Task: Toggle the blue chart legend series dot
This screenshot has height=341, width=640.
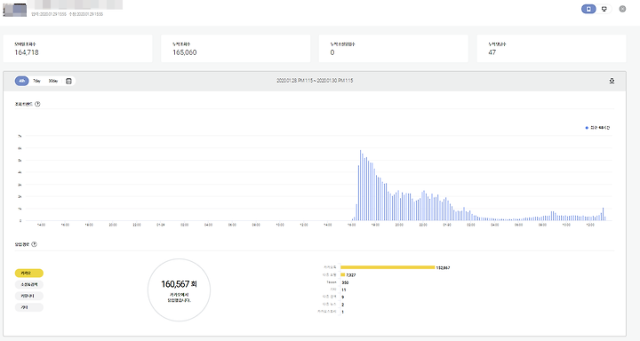Action: [587, 128]
